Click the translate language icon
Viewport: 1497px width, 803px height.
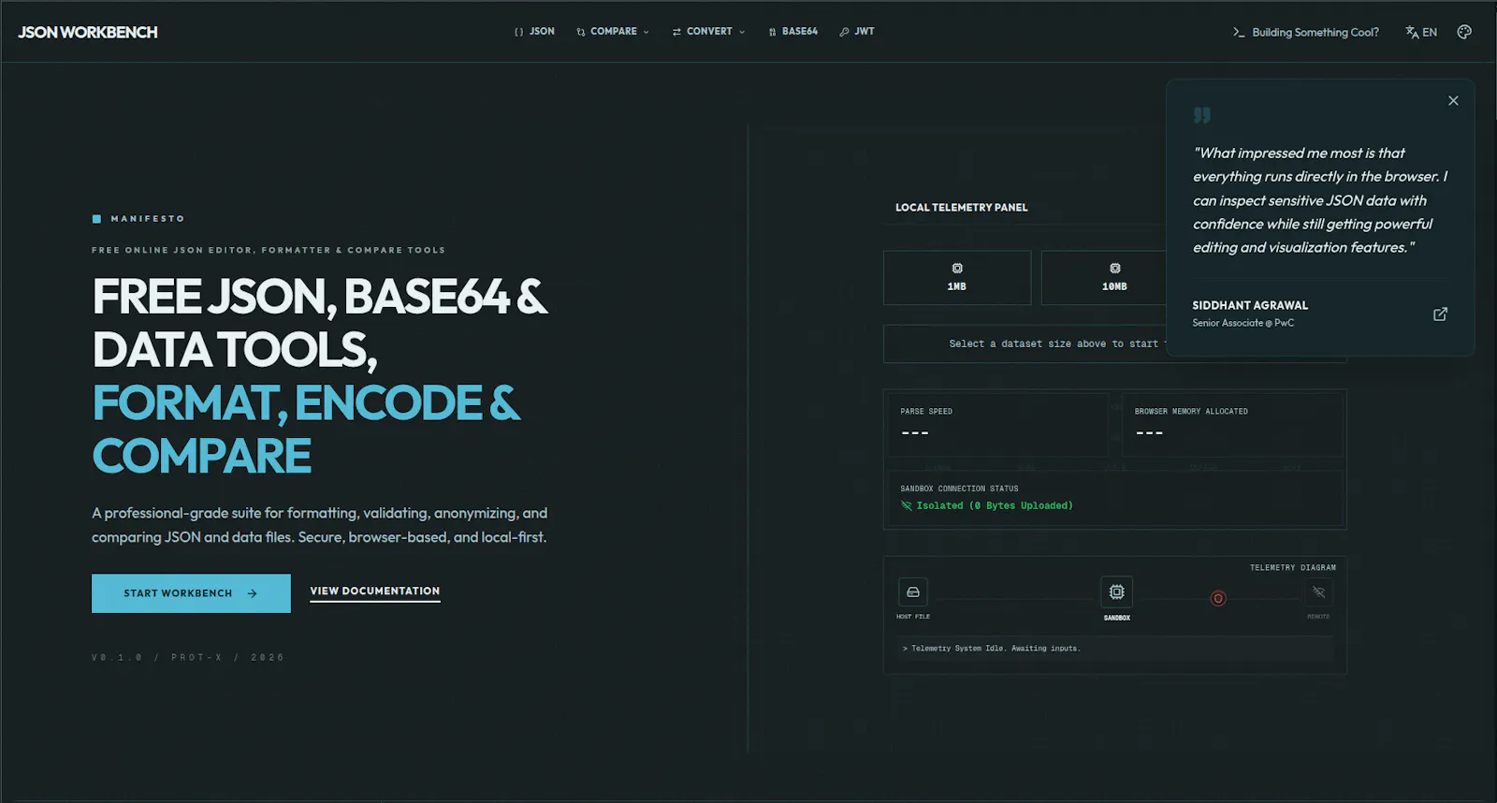pos(1412,32)
